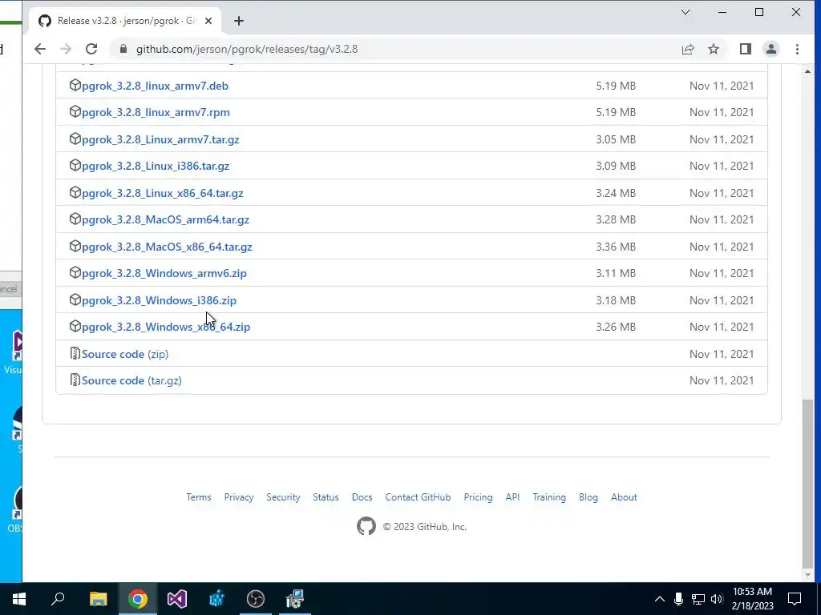Click the scrollbar up arrow
This screenshot has height=615, width=821.
tap(808, 71)
